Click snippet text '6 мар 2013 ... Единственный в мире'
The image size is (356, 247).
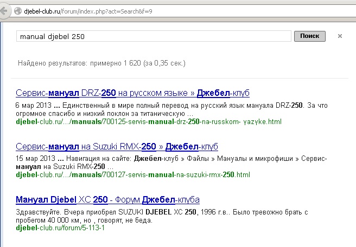[74, 106]
